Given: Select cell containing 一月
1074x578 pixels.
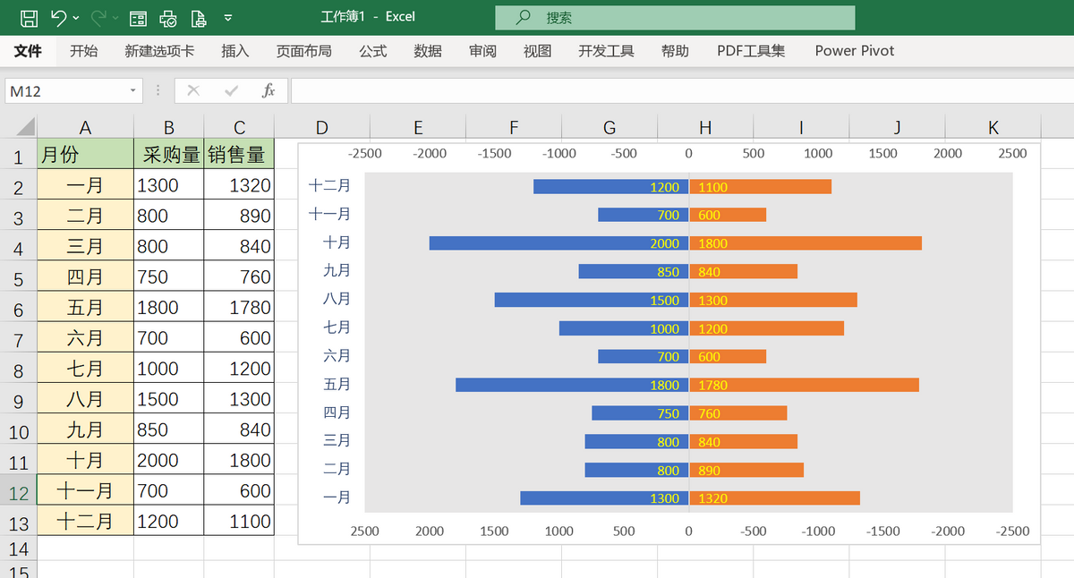Looking at the screenshot, I should coord(85,185).
